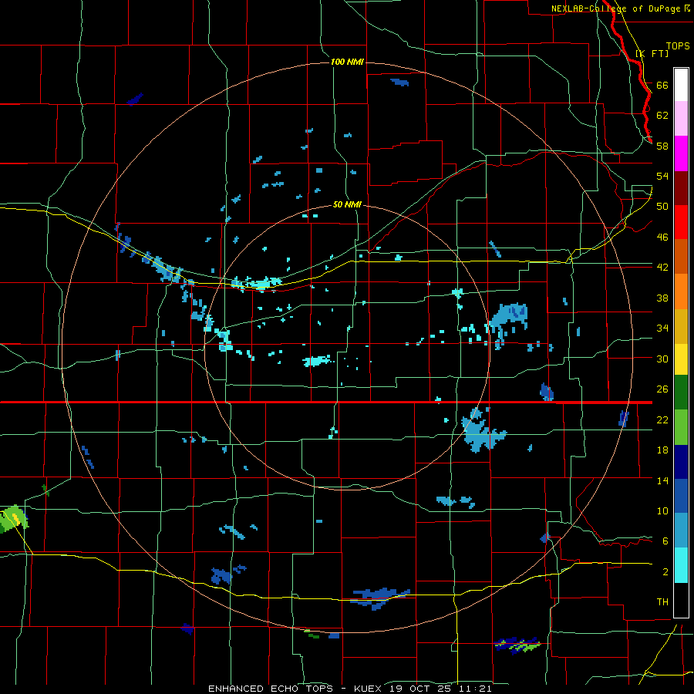Image resolution: width=694 pixels, height=694 pixels.
Task: Click the "TOPS" legend title
Action: (678, 46)
